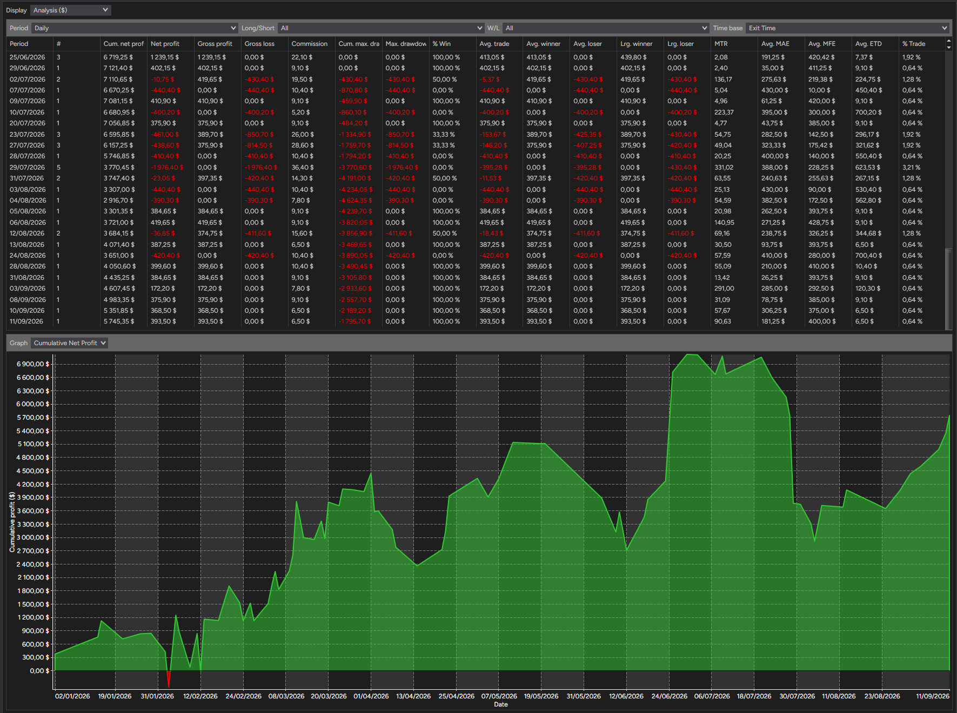The height and width of the screenshot is (713, 957).
Task: Select the 24/08/2026 period row
Action: (476, 255)
